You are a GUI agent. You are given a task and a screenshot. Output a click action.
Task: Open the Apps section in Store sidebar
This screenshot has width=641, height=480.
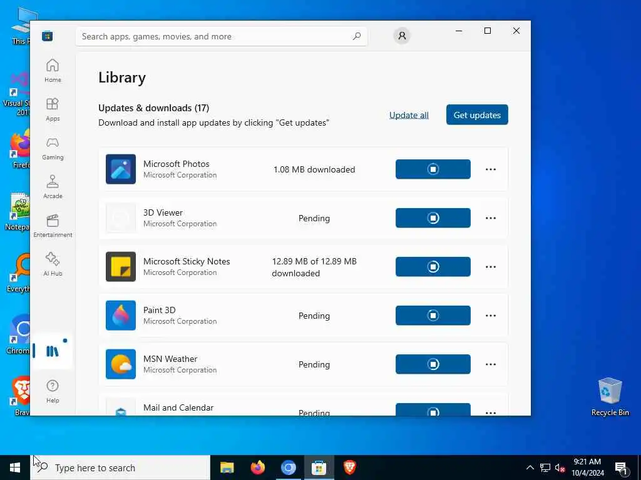[x=53, y=109]
